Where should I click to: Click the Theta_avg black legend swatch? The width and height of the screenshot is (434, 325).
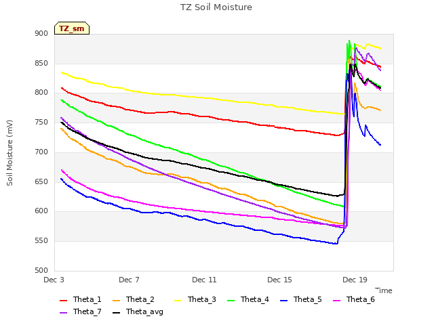pyautogui.click(x=116, y=313)
